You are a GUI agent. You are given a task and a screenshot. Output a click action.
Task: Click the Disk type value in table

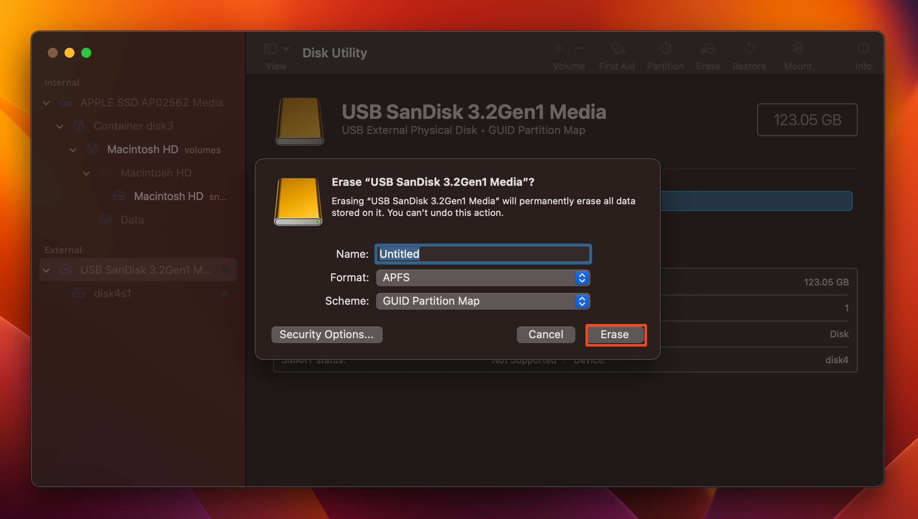coord(839,334)
